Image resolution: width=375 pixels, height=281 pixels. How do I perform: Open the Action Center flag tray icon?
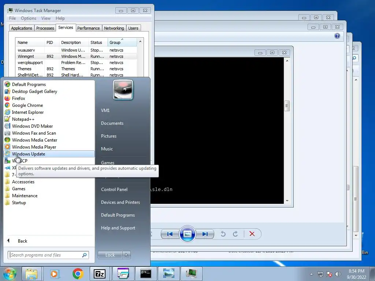click(x=329, y=274)
